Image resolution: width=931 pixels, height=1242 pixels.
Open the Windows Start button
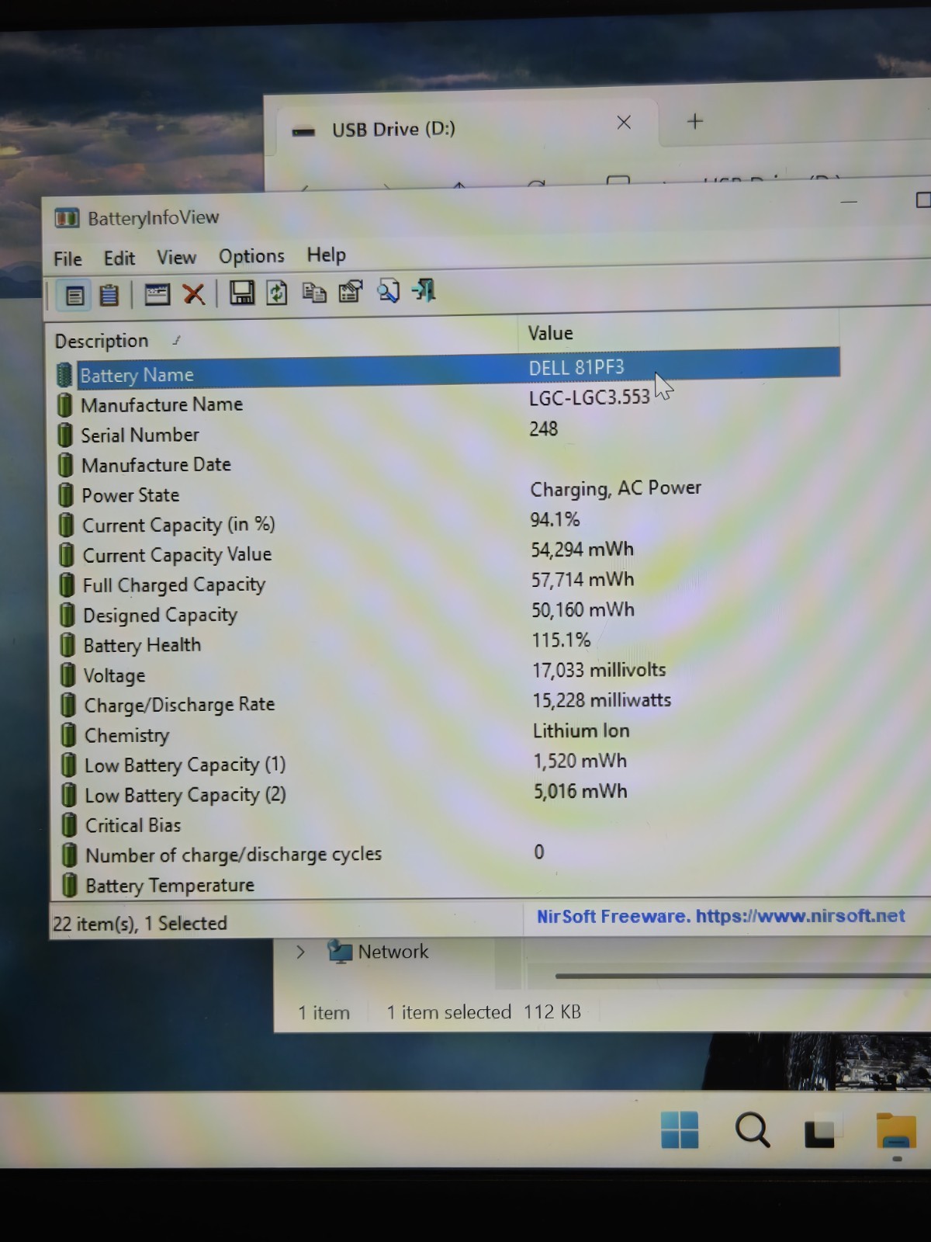point(680,1129)
